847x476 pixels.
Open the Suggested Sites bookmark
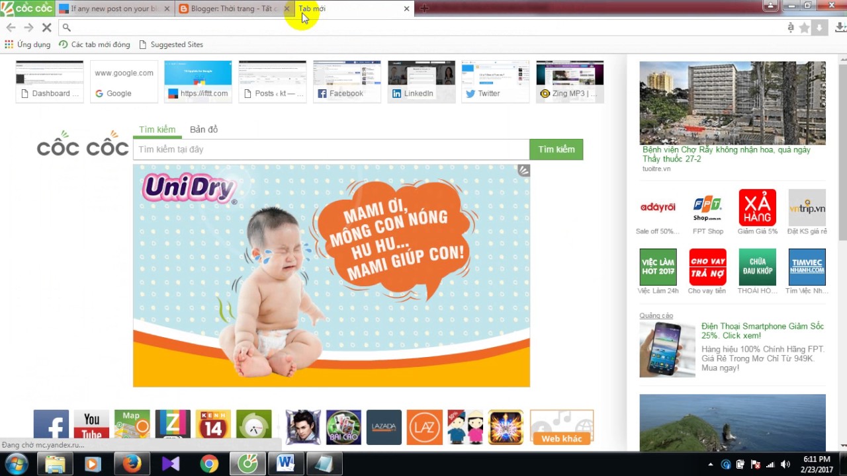(x=171, y=44)
